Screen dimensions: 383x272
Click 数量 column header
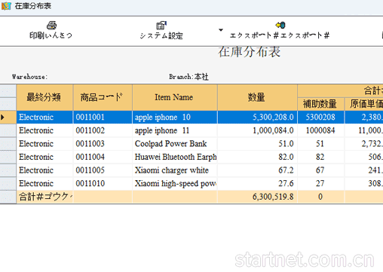(x=257, y=97)
